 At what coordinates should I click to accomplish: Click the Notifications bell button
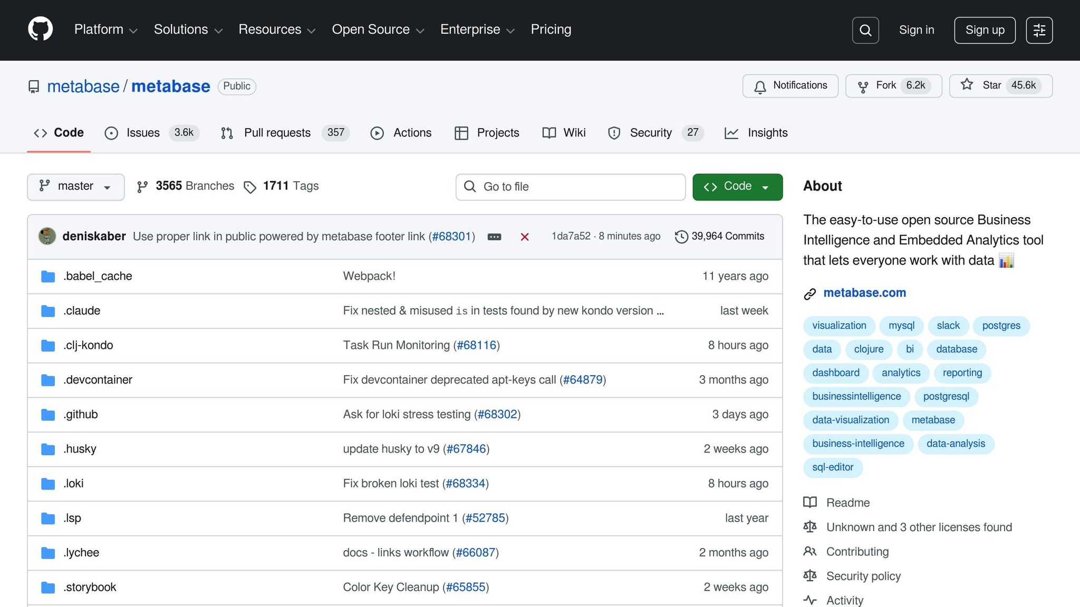point(790,86)
